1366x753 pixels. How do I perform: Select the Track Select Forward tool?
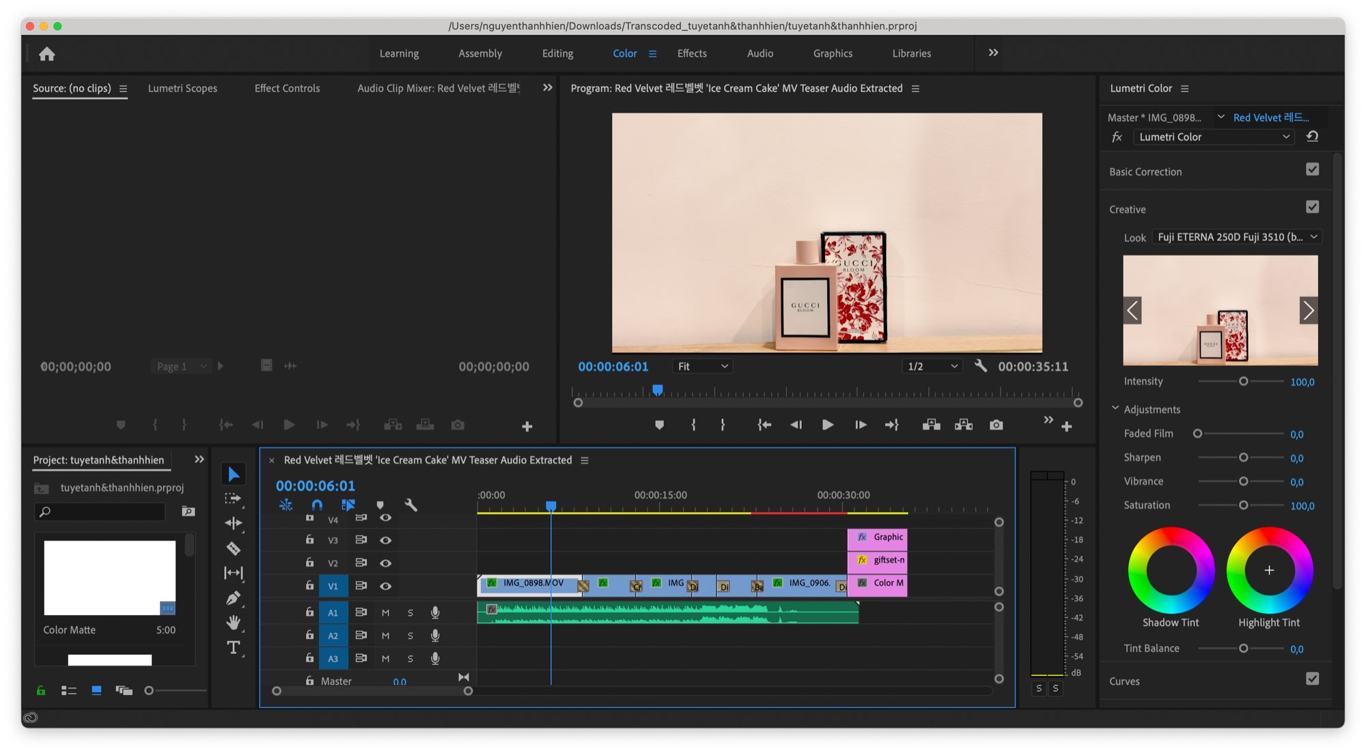point(233,499)
